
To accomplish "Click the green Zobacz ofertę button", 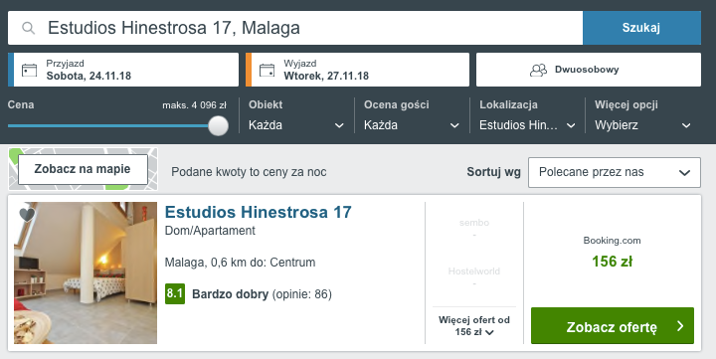I will point(613,325).
